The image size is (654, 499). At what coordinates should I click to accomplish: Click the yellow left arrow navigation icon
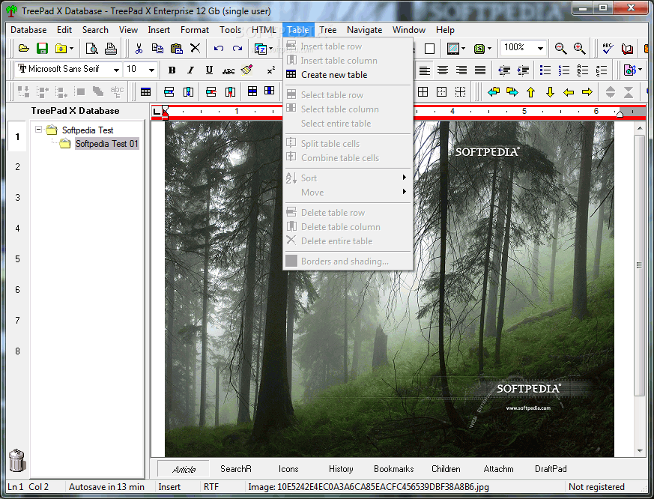[569, 92]
